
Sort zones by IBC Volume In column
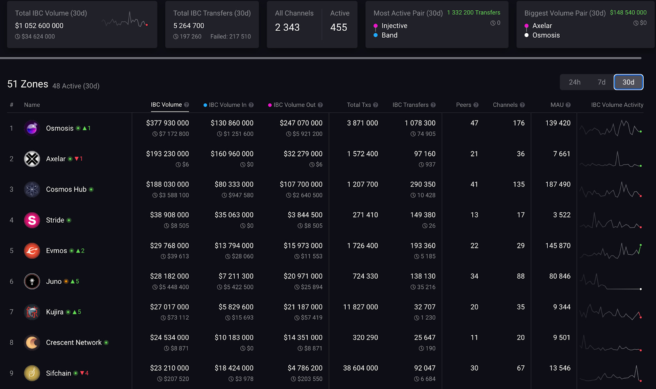tap(228, 105)
